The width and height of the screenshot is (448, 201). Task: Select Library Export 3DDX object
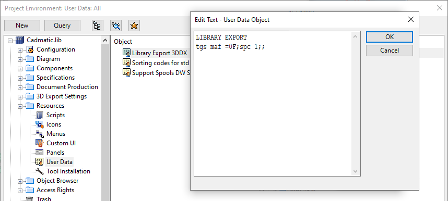pos(159,53)
